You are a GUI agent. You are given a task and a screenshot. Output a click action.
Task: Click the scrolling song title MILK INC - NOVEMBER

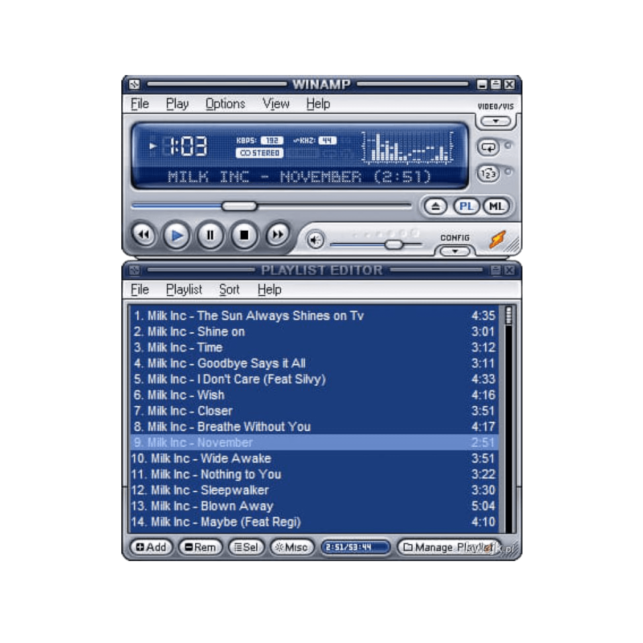[x=299, y=176]
